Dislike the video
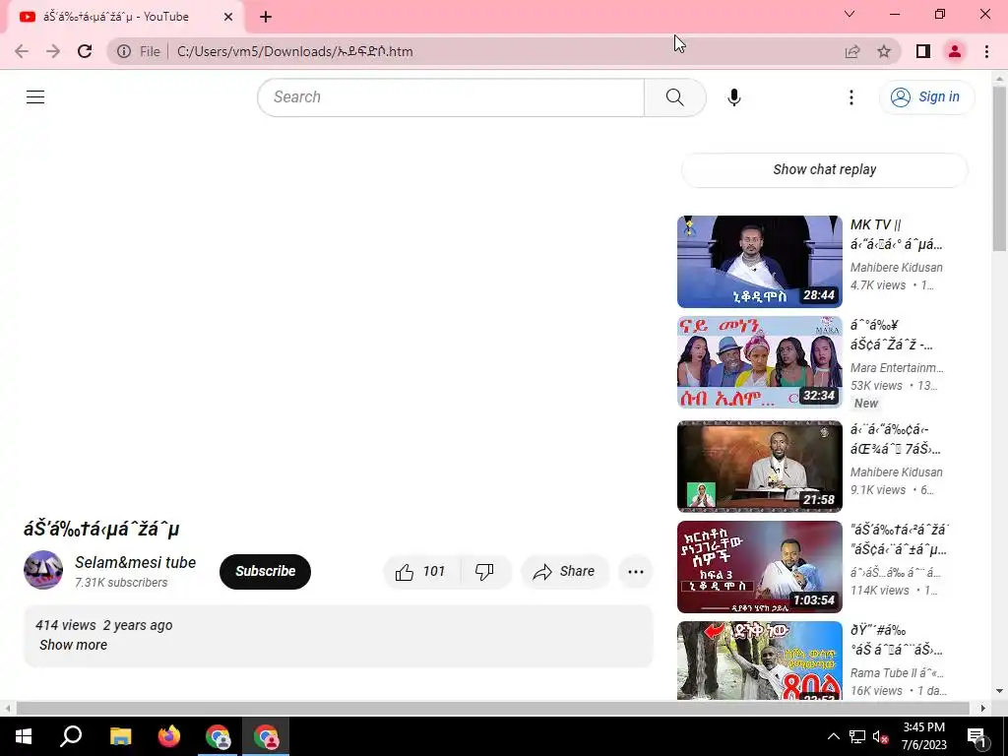The height and width of the screenshot is (756, 1008). click(x=484, y=572)
